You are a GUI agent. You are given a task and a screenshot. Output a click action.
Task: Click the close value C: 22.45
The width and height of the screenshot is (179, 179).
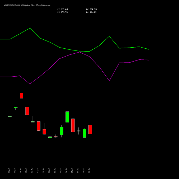tap(63, 9)
